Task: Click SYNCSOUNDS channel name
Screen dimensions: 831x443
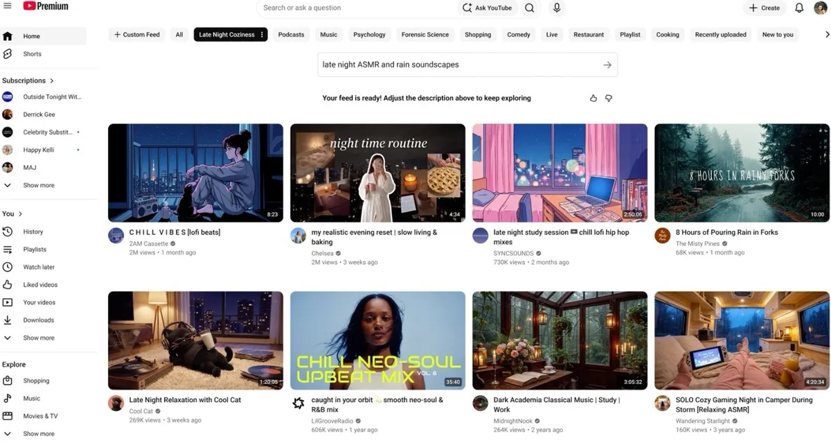Action: pos(513,253)
